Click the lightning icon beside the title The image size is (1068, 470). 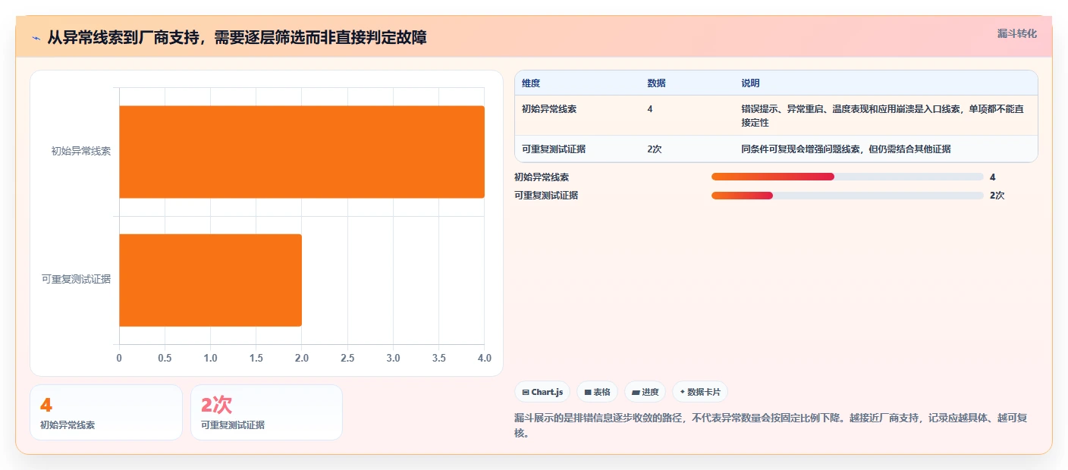(x=36, y=37)
